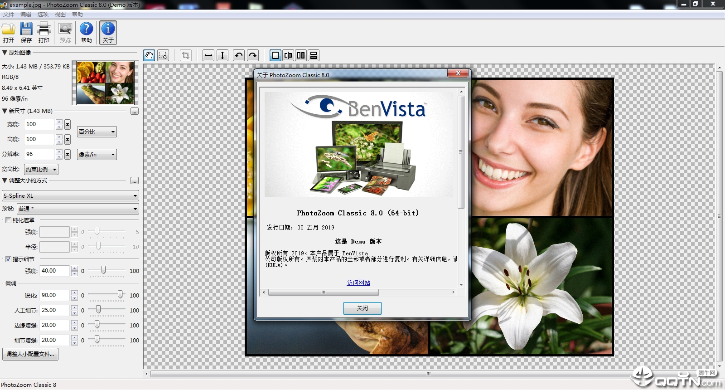This screenshot has height=390, width=725.
Task: Click the original image thumbnail preview
Action: pyautogui.click(x=105, y=83)
